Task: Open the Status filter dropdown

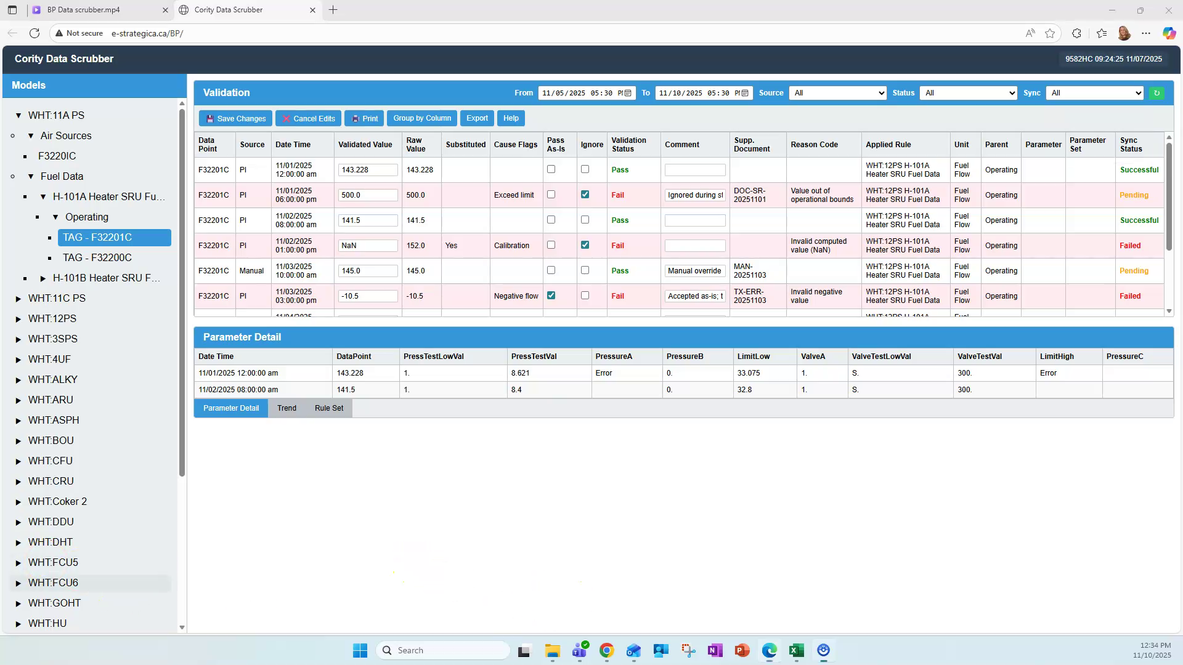Action: click(967, 93)
